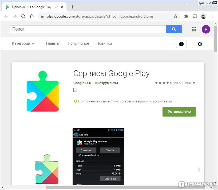The width and height of the screenshot is (218, 190).
Task: Open the cast media button
Action: pyautogui.click(x=195, y=16)
